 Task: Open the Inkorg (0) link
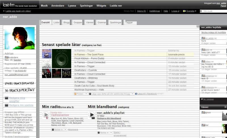point(141,11)
